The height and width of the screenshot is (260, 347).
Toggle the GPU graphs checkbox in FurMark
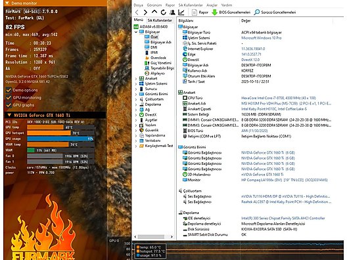point(9,105)
